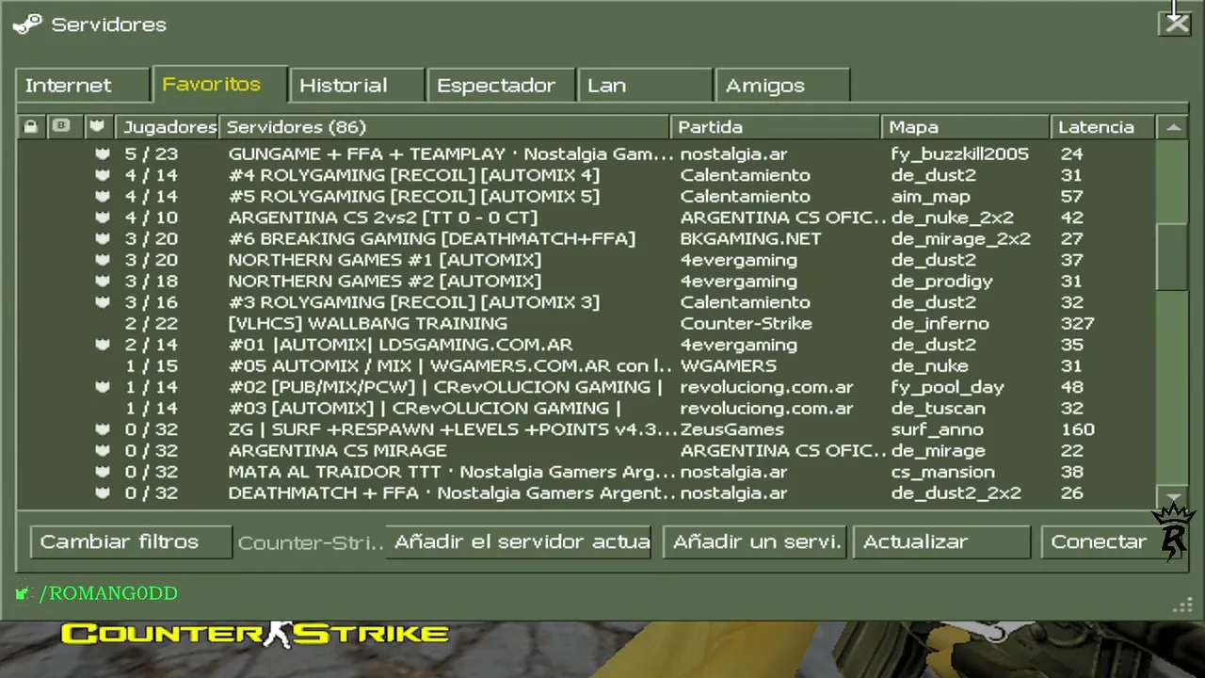The height and width of the screenshot is (678, 1205).
Task: Switch to the Favoritos tab
Action: (x=219, y=83)
